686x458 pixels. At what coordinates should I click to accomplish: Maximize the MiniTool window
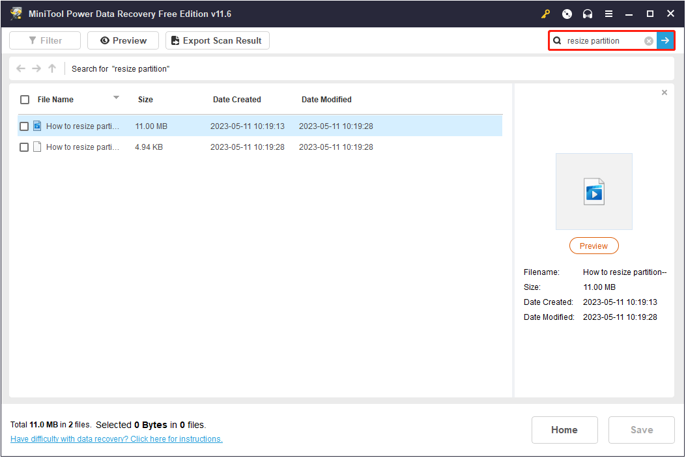point(650,14)
